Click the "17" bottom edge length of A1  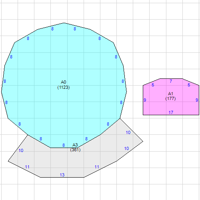pos(171,112)
